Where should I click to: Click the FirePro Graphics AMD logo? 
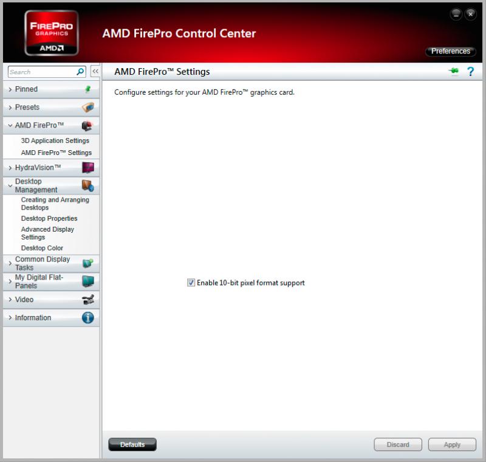(x=52, y=33)
